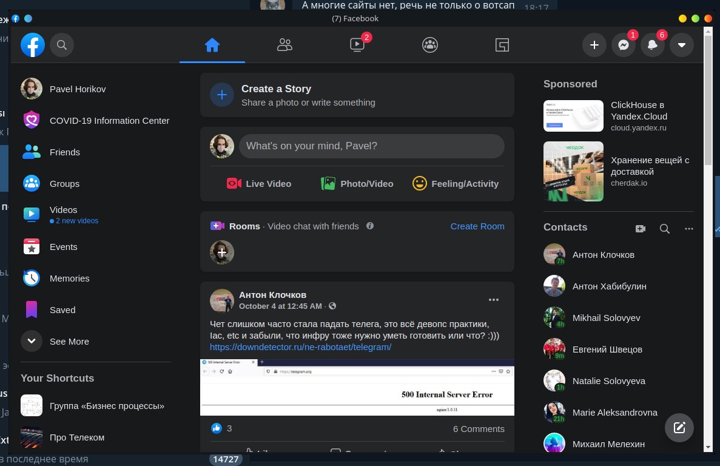720x466 pixels.
Task: Open the Facebook search magnifier
Action: (62, 45)
